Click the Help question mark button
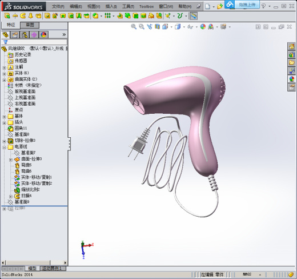 pyautogui.click(x=263, y=6)
